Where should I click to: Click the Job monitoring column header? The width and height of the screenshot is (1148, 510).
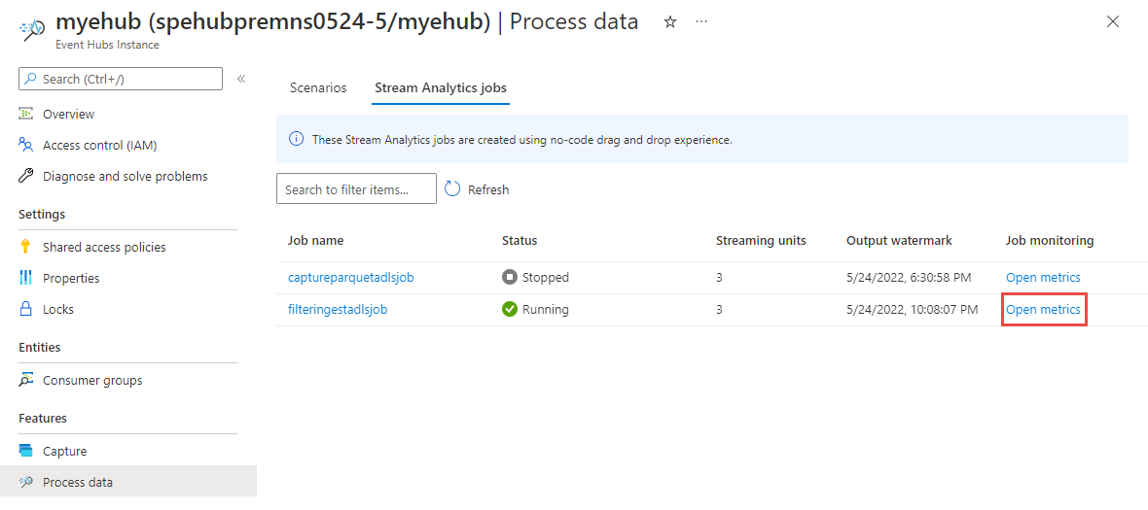[x=1050, y=240]
